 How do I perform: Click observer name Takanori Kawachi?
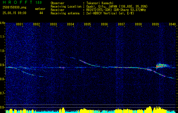coord(100,3)
